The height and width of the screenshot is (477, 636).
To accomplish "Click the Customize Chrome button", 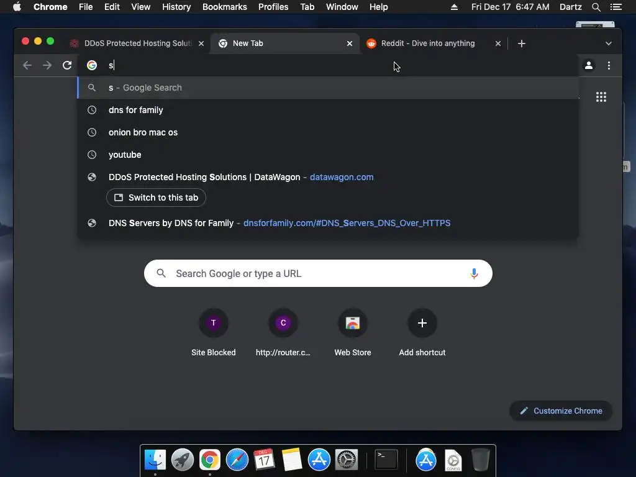I will tap(561, 411).
